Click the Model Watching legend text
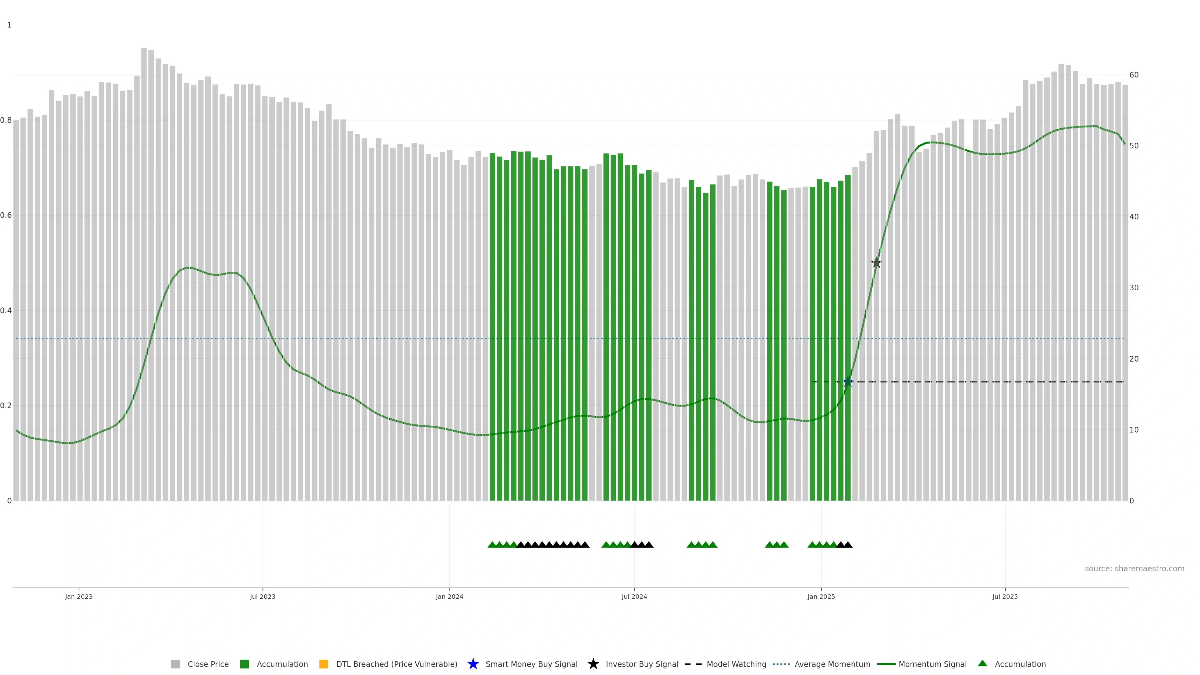1200x675 pixels. tap(736, 664)
